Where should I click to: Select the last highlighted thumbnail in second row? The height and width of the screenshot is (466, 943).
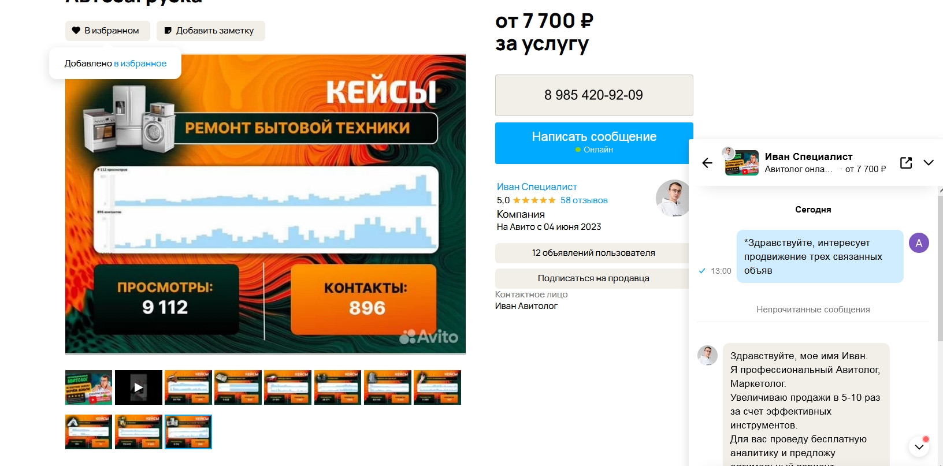(x=188, y=432)
